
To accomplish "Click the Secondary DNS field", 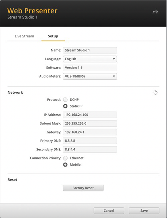I will pyautogui.click(x=90, y=150).
